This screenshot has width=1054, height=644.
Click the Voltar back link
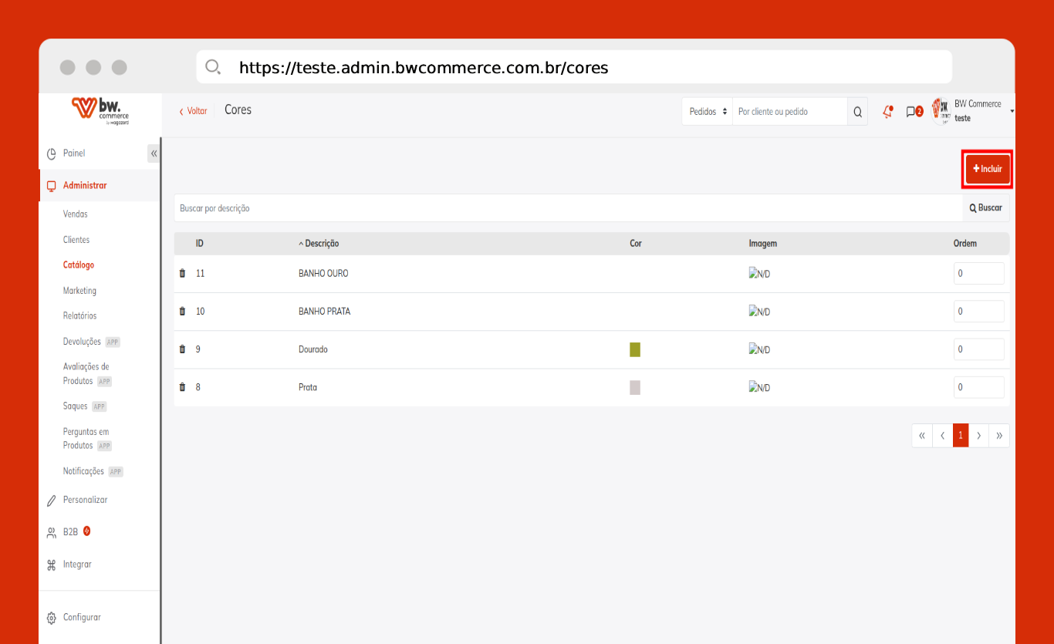(194, 111)
